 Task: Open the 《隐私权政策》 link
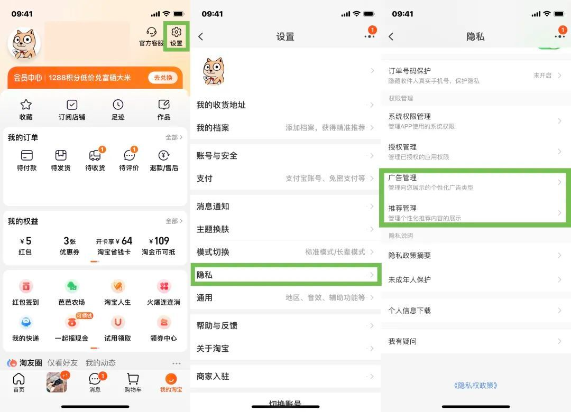pos(476,386)
